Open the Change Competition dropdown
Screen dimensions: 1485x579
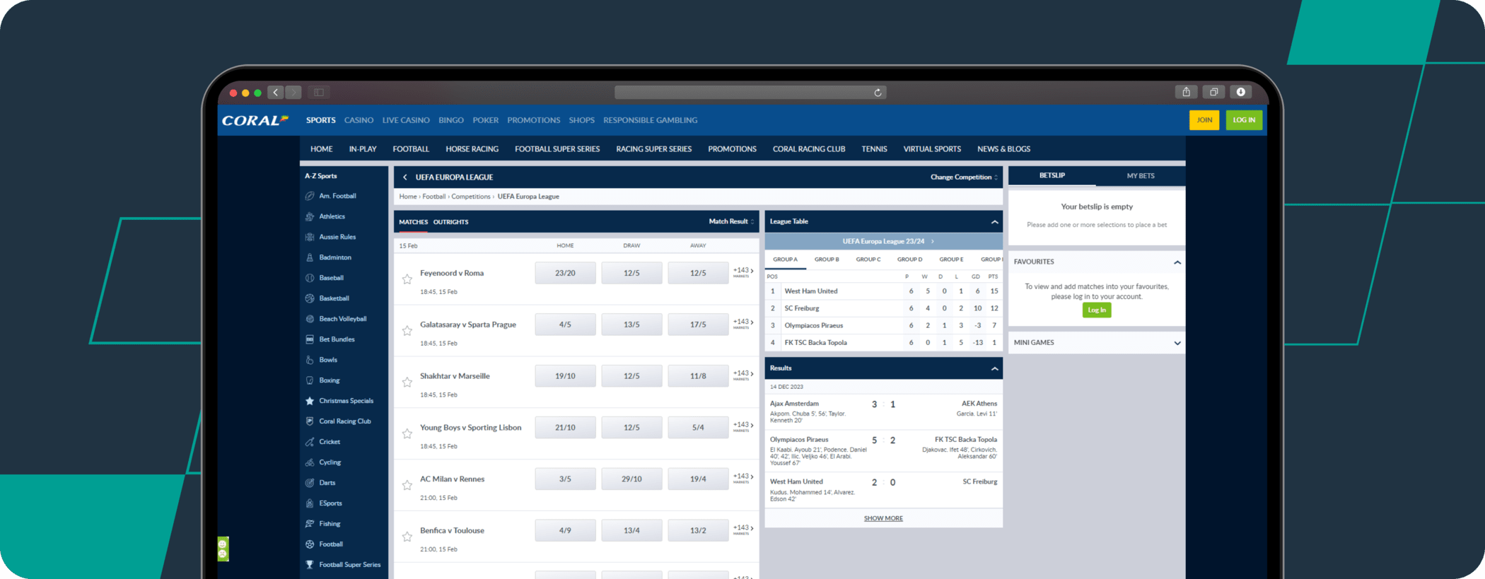click(964, 177)
